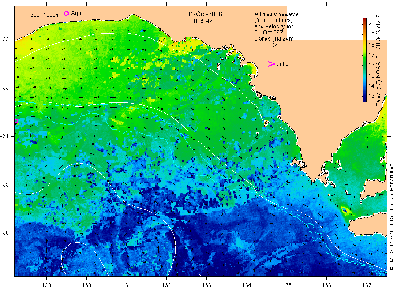
Task: Click the latitude label -36
Action: (4, 232)
